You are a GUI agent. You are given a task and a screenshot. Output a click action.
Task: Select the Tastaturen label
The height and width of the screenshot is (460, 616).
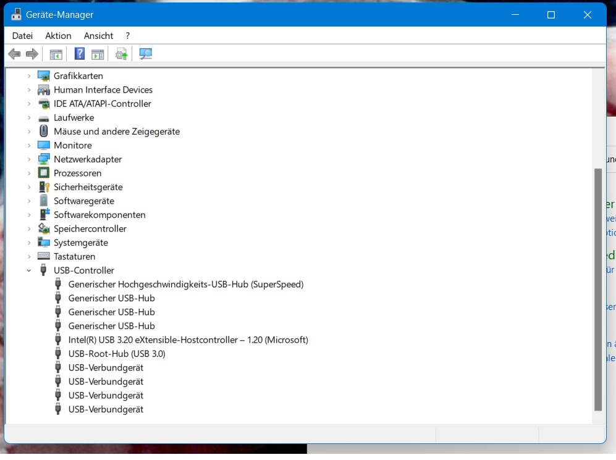[74, 256]
